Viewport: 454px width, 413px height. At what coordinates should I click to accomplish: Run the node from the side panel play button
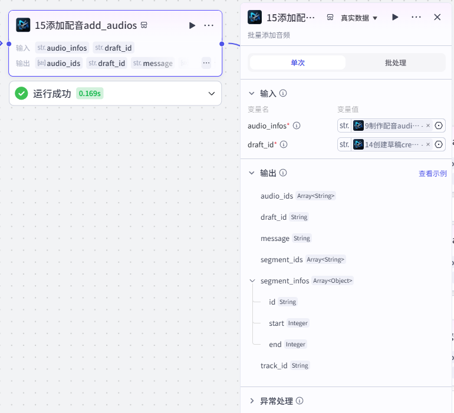pos(395,17)
